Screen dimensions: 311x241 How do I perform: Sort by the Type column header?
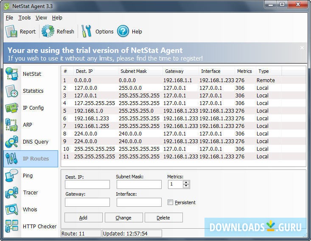tap(269, 71)
